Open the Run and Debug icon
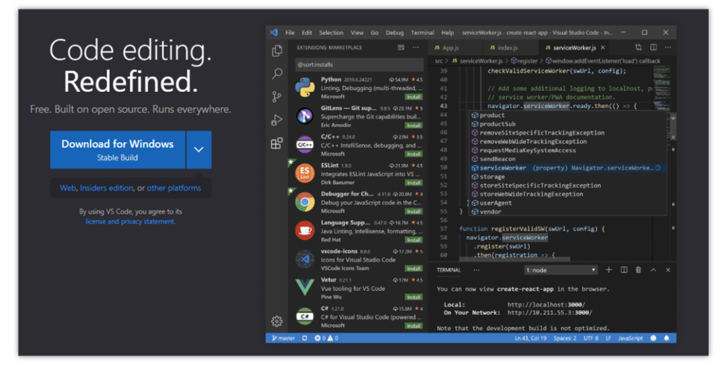 (277, 120)
